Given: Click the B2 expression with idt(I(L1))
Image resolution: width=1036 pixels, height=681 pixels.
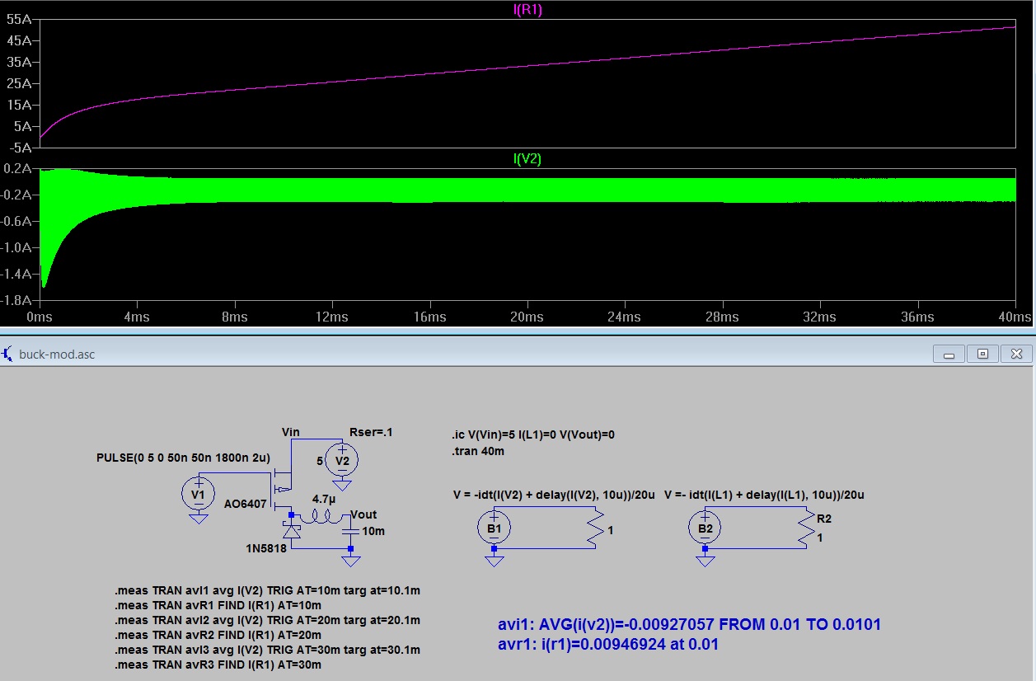Looking at the screenshot, I should tap(764, 495).
